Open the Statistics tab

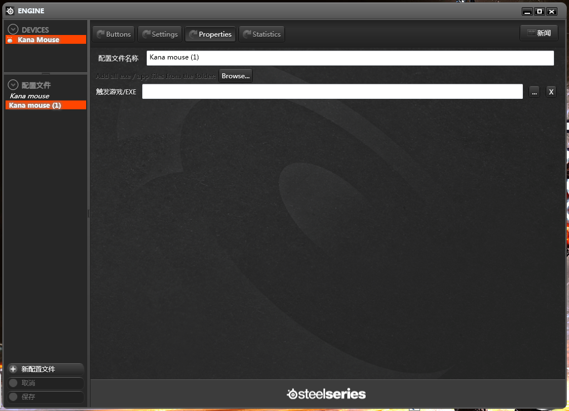click(262, 34)
